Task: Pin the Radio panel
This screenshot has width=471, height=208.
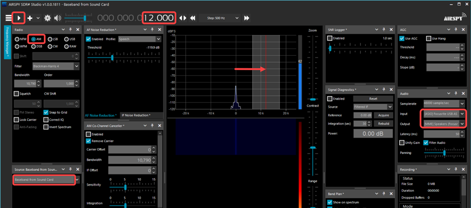Action: pos(70,30)
